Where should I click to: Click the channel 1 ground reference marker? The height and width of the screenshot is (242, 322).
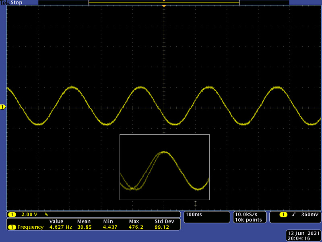[x=3, y=107]
